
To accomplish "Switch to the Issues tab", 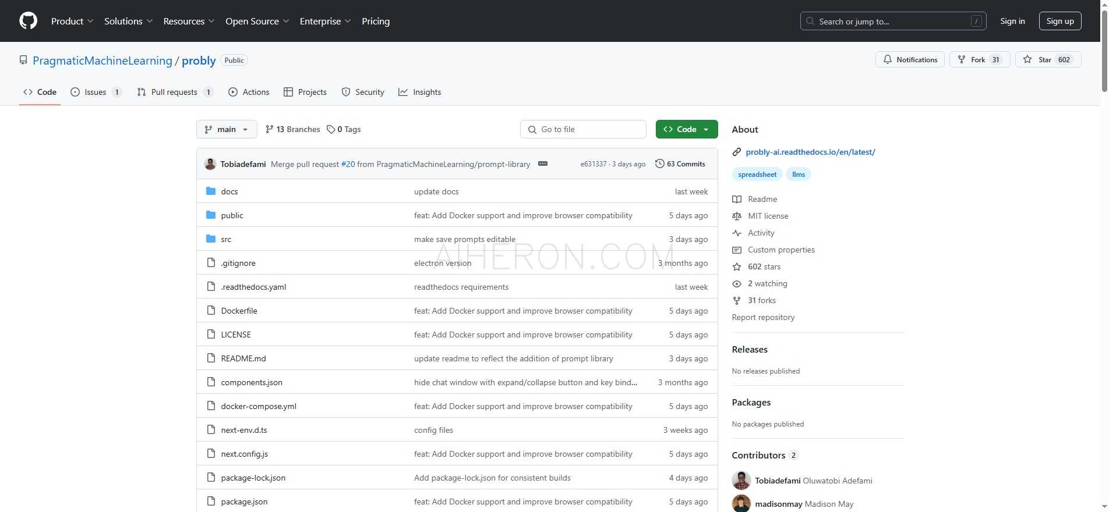I will pyautogui.click(x=96, y=92).
